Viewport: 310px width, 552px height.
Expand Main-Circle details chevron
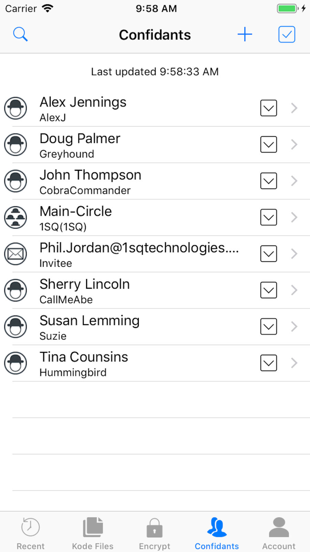[x=294, y=217]
